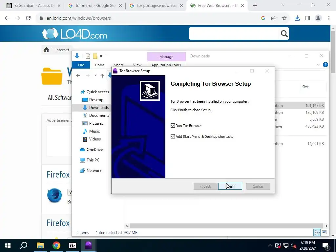
Task: Open Chrome three-dot menu
Action: pos(329,18)
